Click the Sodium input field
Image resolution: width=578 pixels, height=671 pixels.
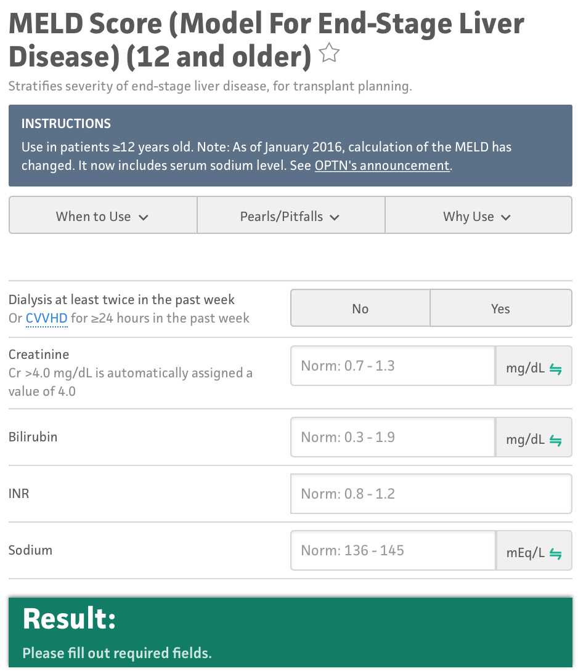click(393, 550)
